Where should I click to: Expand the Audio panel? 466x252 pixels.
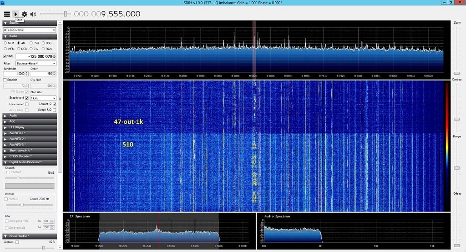point(30,116)
